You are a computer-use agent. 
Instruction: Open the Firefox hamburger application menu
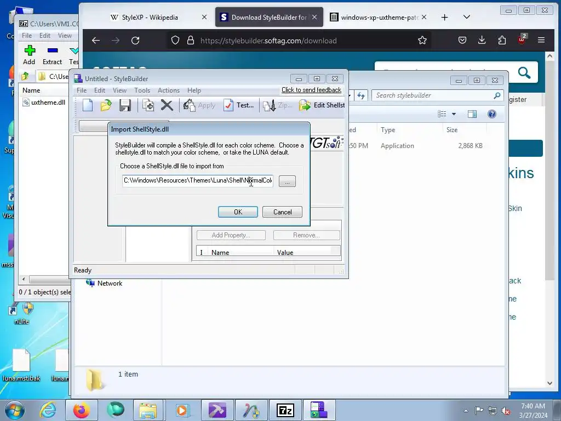click(541, 41)
